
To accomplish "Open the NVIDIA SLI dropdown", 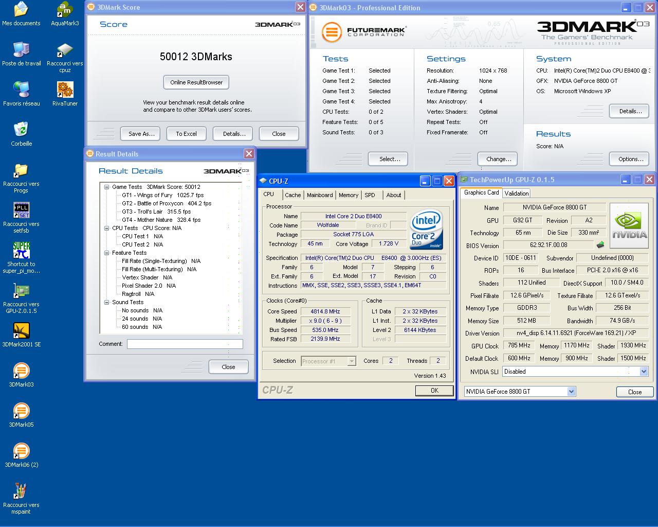I will coord(644,372).
